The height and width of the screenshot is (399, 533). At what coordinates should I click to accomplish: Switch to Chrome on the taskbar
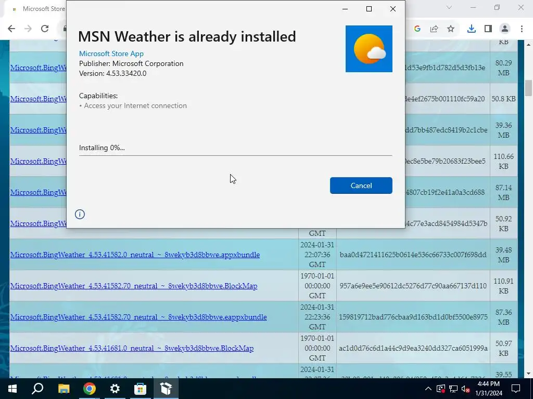click(90, 389)
